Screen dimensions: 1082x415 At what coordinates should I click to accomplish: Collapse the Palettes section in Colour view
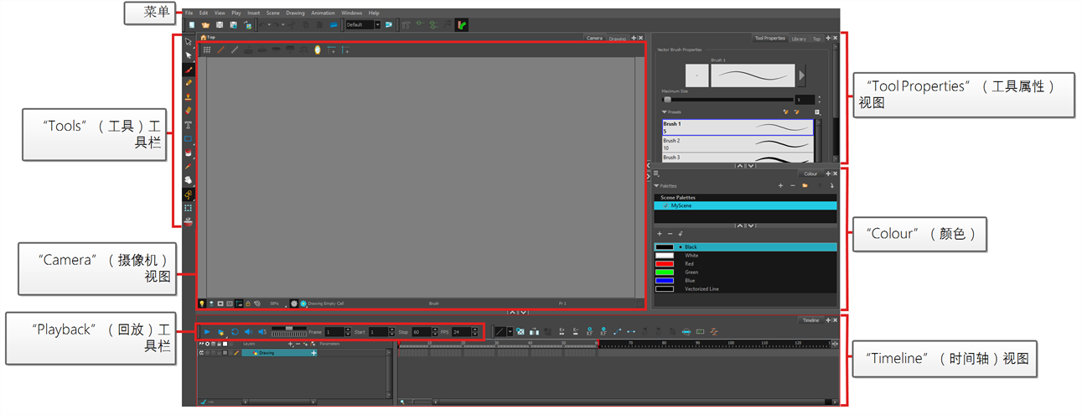point(657,186)
